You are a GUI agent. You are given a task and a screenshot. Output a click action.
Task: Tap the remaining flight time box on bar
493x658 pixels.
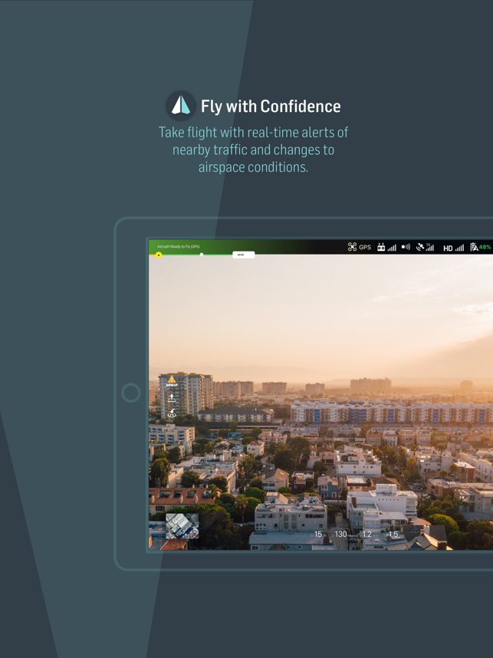(x=243, y=255)
